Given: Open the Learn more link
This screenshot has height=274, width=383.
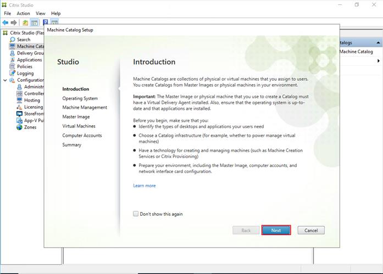Looking at the screenshot, I should (145, 186).
